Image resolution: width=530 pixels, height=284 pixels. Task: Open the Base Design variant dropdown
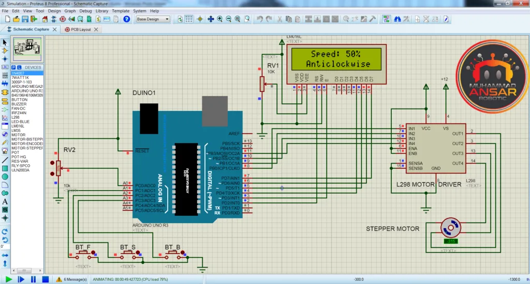pos(153,19)
